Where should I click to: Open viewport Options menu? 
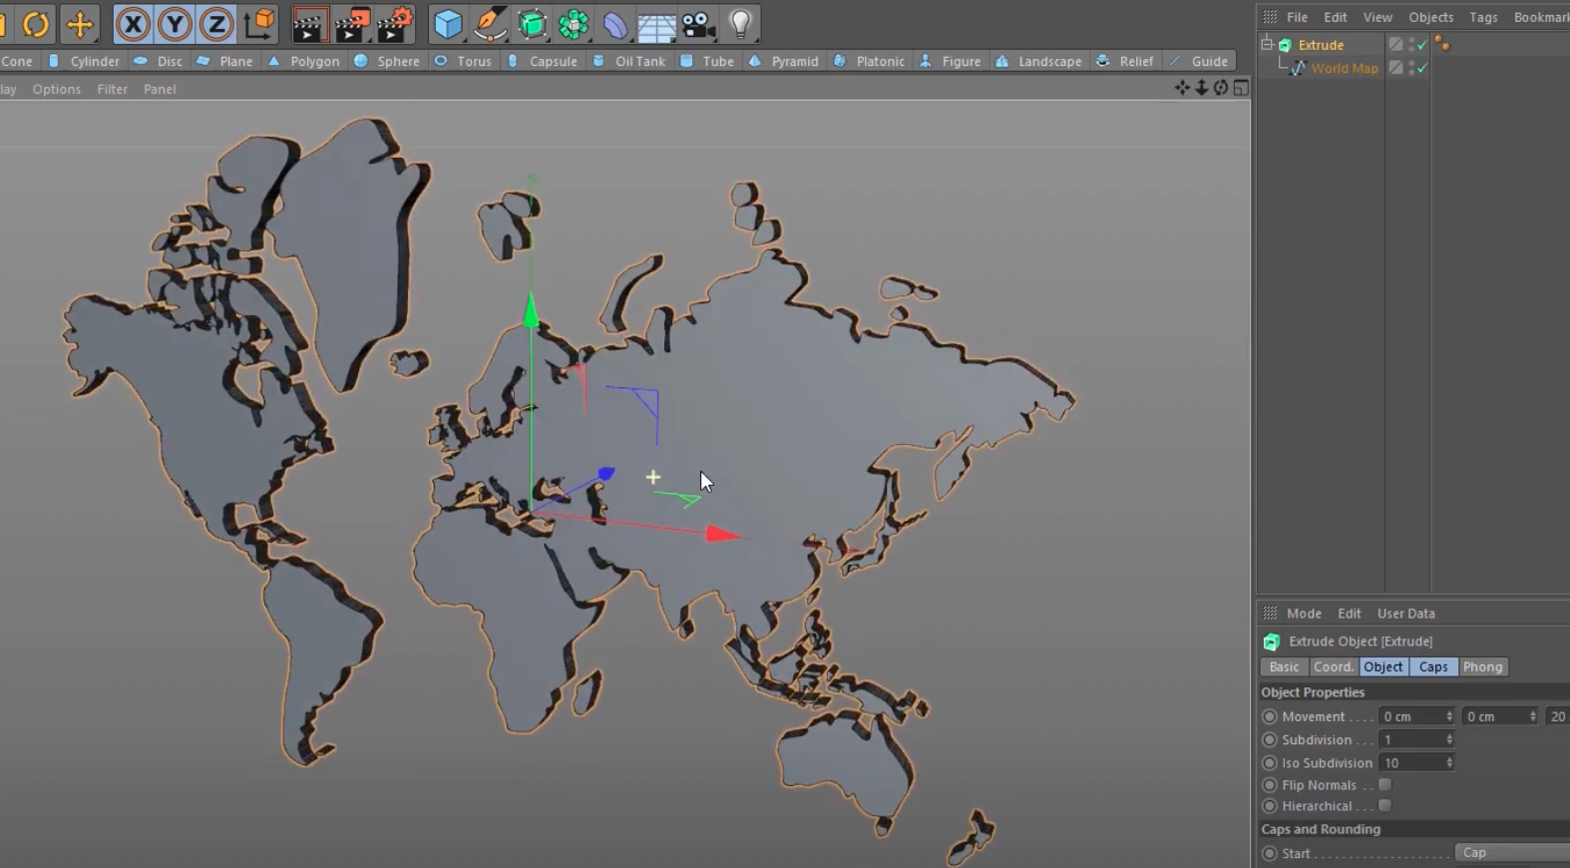(x=57, y=89)
